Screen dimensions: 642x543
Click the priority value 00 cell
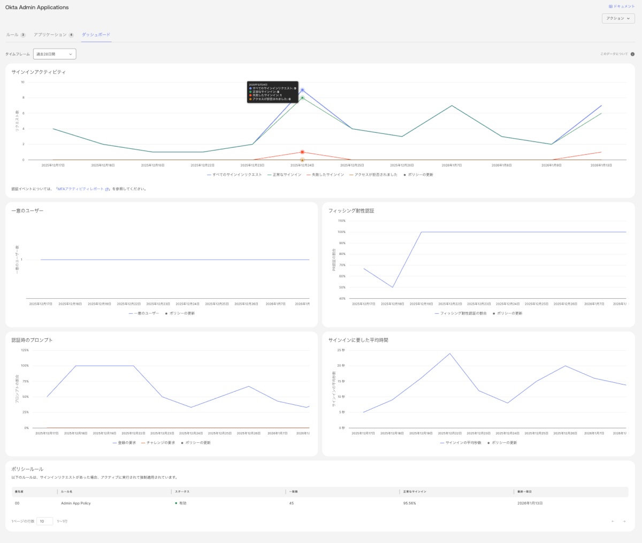tap(17, 503)
